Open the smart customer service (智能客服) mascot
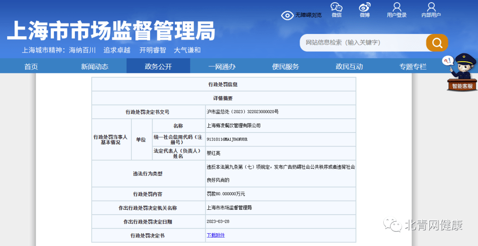The height and width of the screenshot is (246, 478). pyautogui.click(x=462, y=73)
